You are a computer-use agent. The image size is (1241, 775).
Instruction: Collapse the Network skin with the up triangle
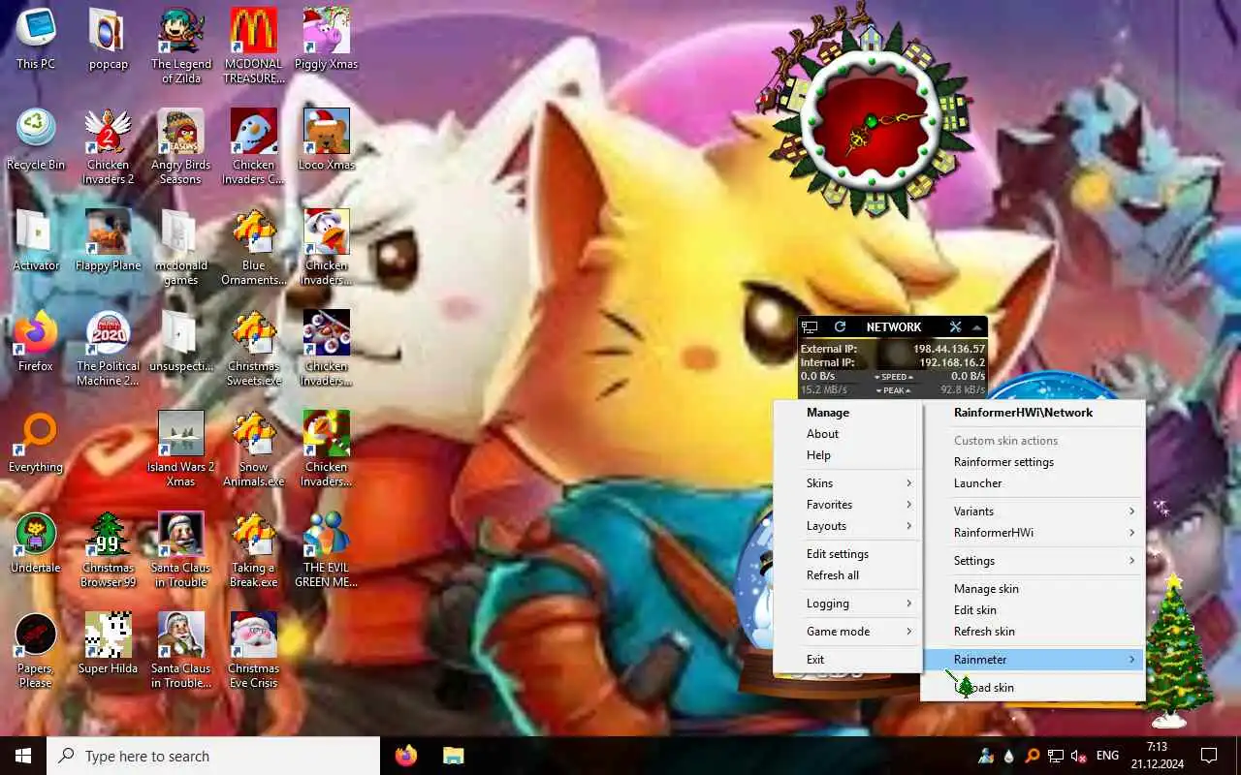point(976,327)
